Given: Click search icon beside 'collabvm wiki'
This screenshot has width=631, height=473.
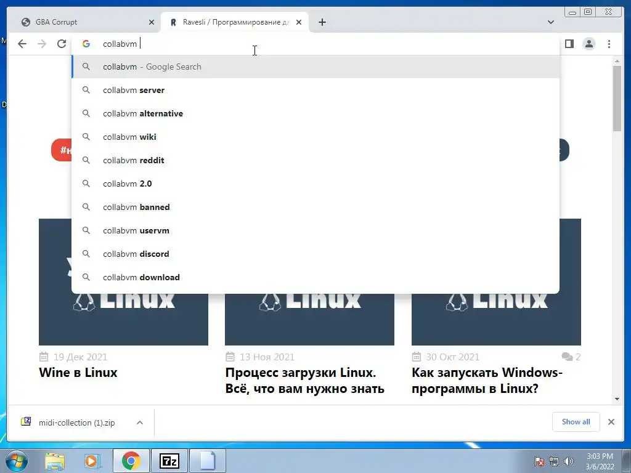Looking at the screenshot, I should point(86,137).
